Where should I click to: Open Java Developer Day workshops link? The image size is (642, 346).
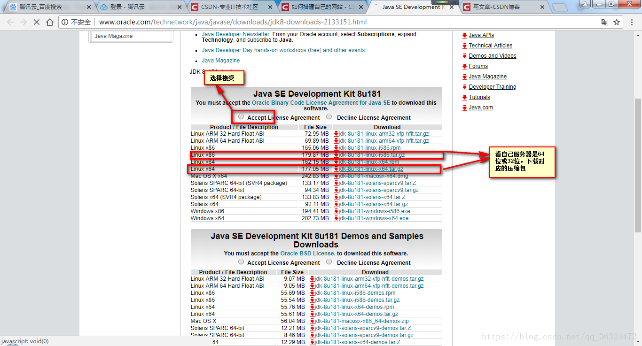click(x=283, y=50)
